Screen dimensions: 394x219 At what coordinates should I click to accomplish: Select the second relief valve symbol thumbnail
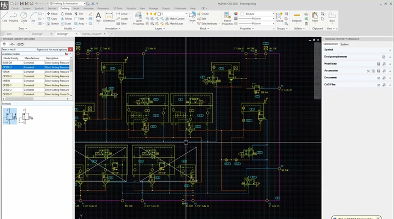click(26, 116)
